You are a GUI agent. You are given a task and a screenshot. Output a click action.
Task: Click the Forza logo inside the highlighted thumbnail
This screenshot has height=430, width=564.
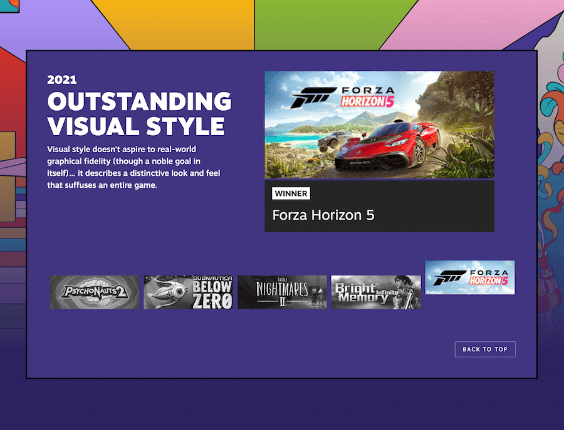(449, 278)
